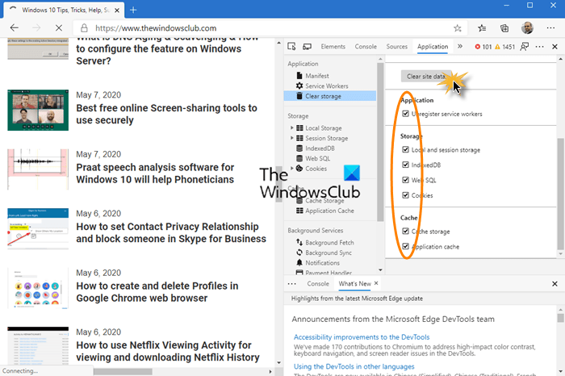Open IndexedDB in Storage section

click(x=320, y=148)
